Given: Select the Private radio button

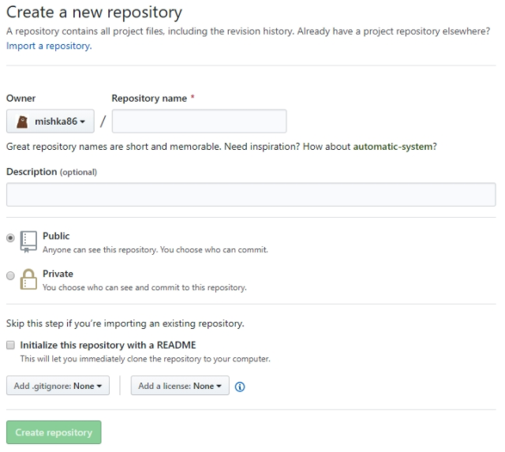Looking at the screenshot, I should pyautogui.click(x=10, y=275).
